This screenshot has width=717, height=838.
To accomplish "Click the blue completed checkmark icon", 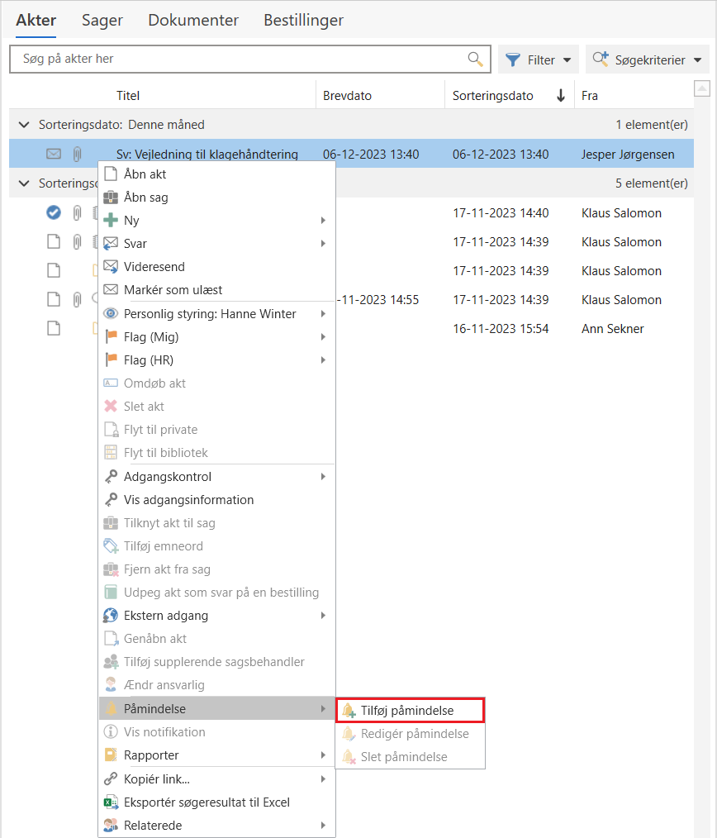I will point(54,213).
